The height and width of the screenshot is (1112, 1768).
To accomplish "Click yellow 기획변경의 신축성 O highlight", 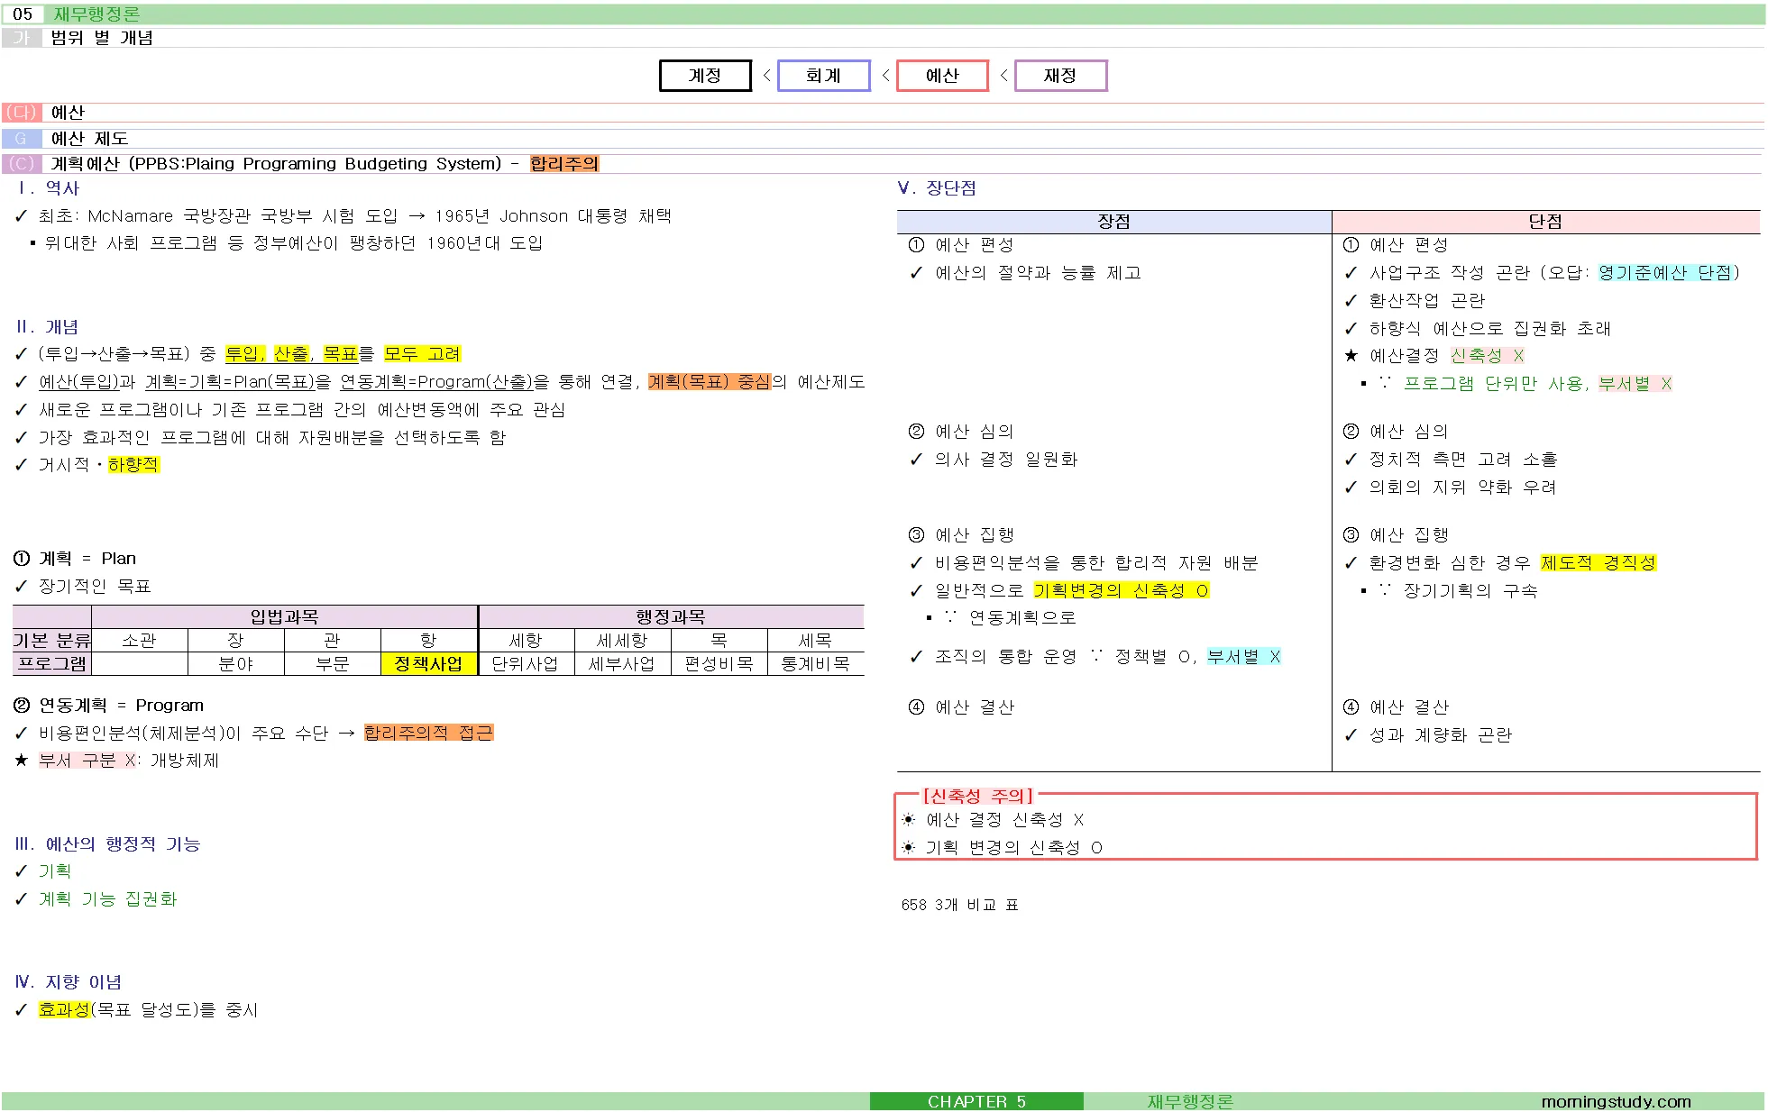I will coord(1122,591).
